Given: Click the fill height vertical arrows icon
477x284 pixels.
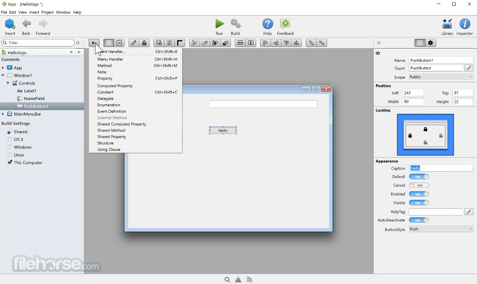Looking at the screenshot, I should click(251, 43).
